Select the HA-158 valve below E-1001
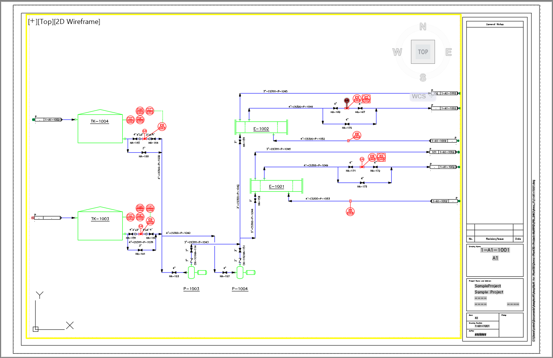 click(255, 200)
